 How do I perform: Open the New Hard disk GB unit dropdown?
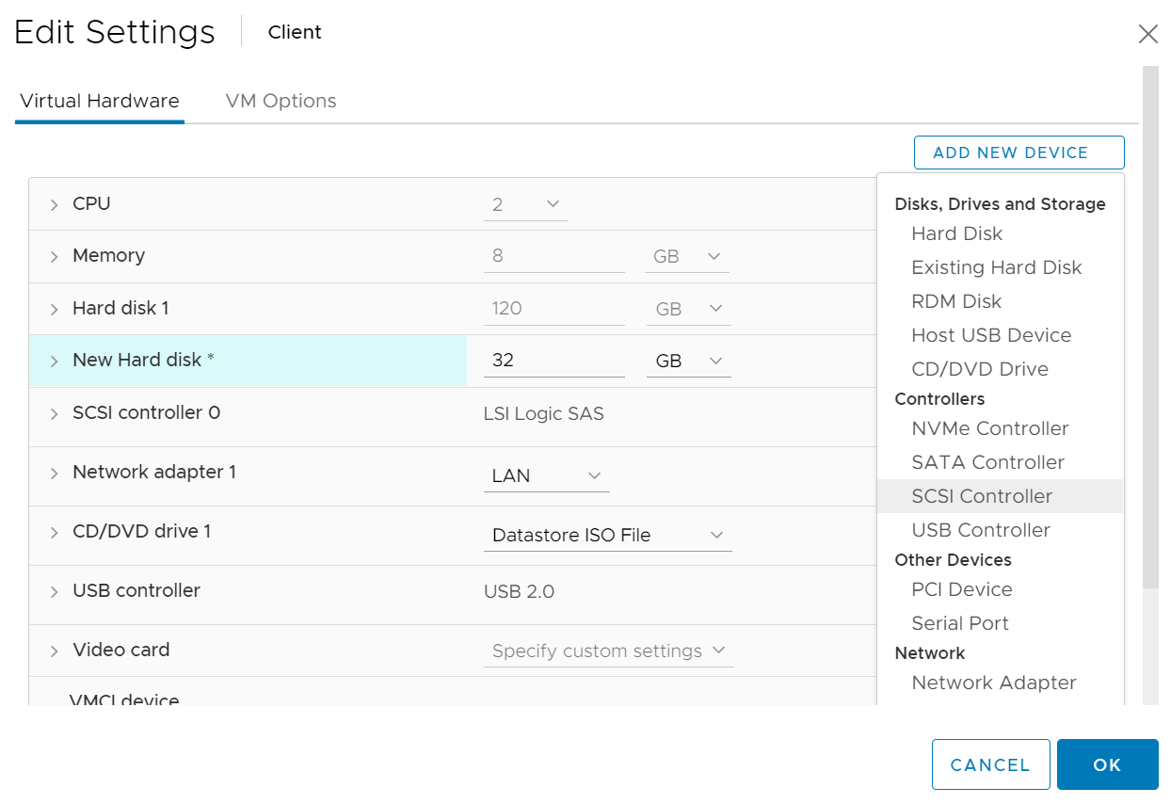(x=688, y=361)
